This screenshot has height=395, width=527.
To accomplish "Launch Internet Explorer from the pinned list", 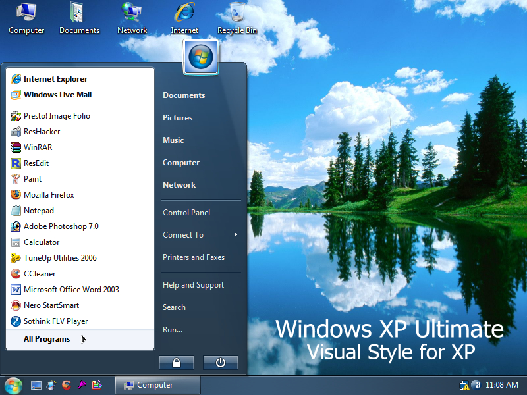I will click(80, 79).
